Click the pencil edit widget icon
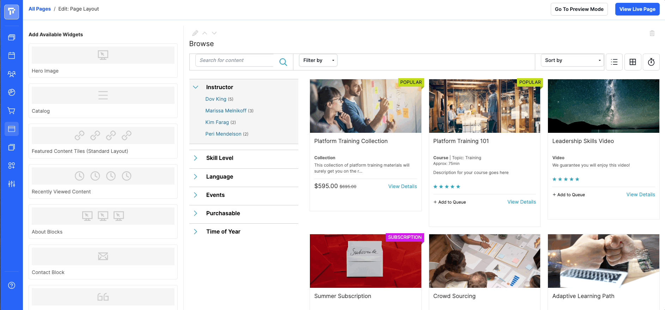 pyautogui.click(x=195, y=33)
